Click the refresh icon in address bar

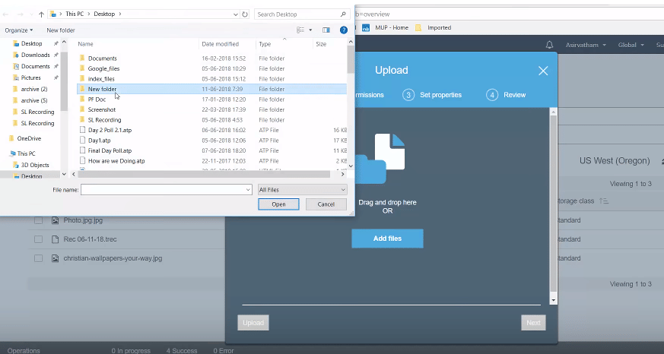click(245, 14)
